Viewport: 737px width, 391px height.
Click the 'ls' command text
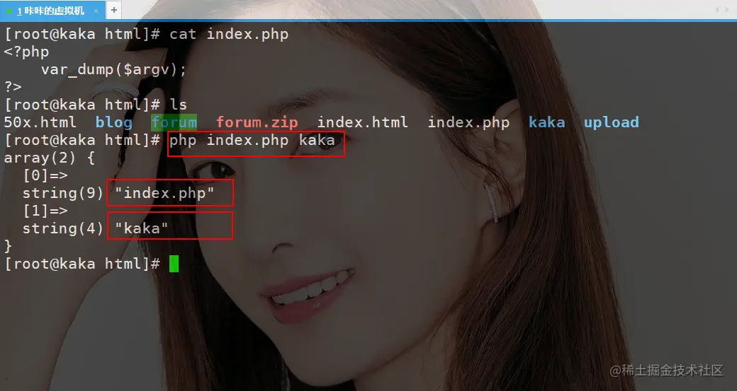178,105
